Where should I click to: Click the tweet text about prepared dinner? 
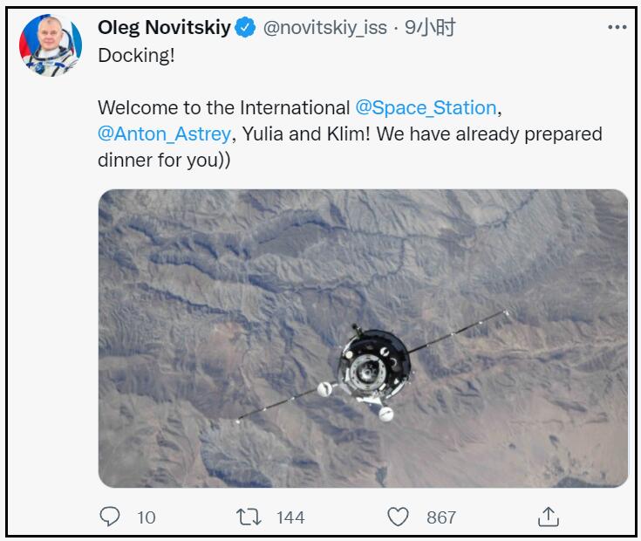350,134
